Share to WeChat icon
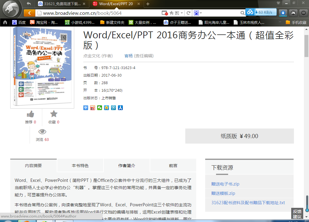 tap(100, 108)
